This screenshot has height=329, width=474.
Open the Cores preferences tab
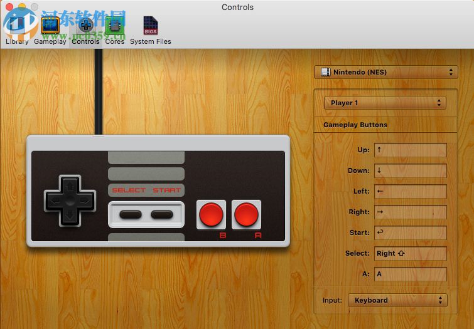(x=115, y=30)
